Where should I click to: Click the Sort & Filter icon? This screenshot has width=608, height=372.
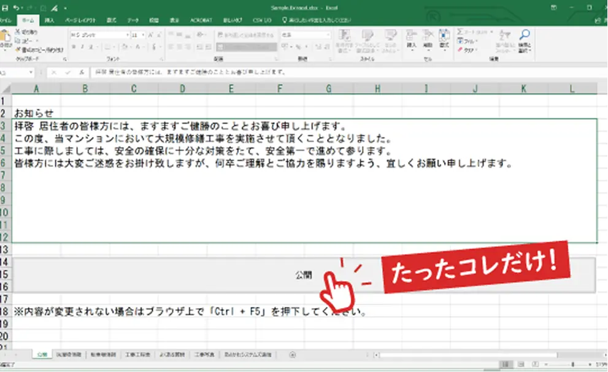pos(503,37)
